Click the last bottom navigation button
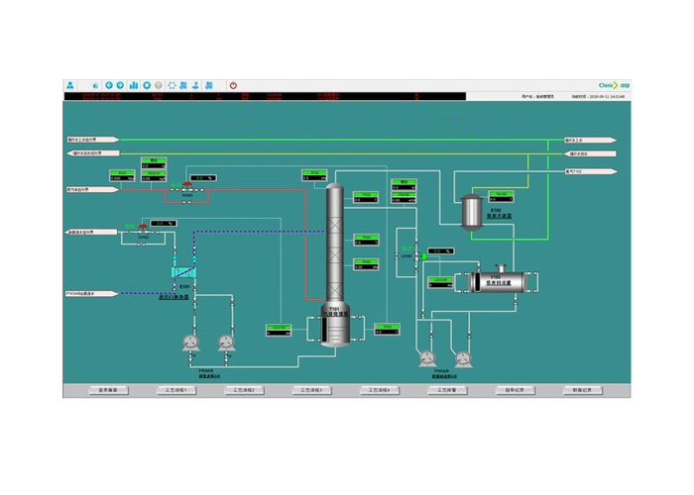This screenshot has width=694, height=495. pos(583,390)
